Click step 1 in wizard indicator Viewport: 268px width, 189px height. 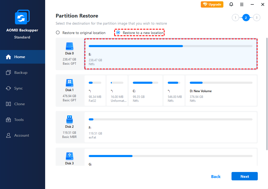(235, 18)
